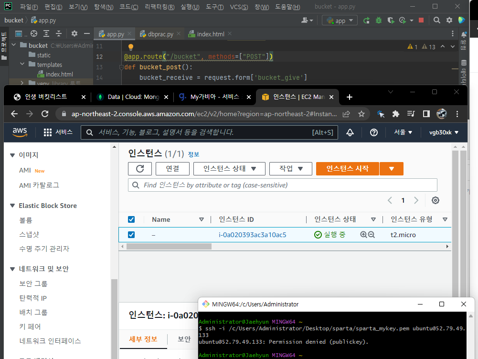
Task: Click 연결 connect button
Action: pyautogui.click(x=172, y=169)
